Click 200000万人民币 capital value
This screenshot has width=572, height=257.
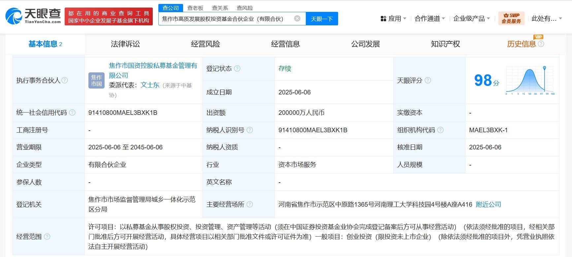(302, 113)
